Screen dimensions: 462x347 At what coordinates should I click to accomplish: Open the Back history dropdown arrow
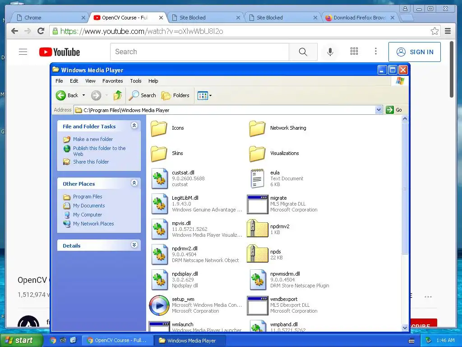[x=83, y=95]
